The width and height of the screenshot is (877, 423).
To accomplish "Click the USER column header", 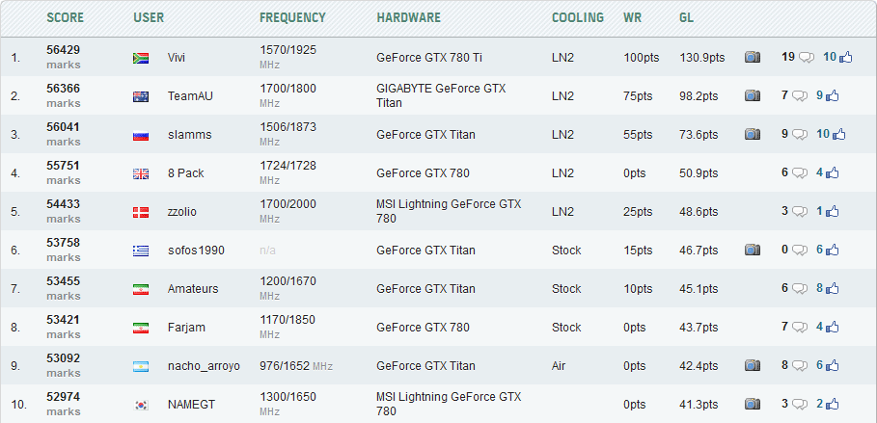I will [149, 17].
